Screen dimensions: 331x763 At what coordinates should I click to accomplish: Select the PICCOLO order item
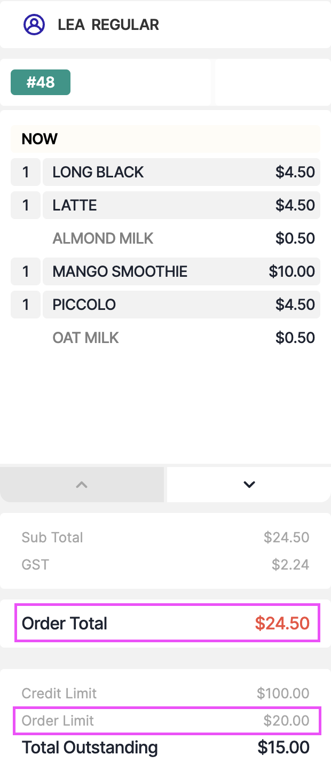(182, 305)
